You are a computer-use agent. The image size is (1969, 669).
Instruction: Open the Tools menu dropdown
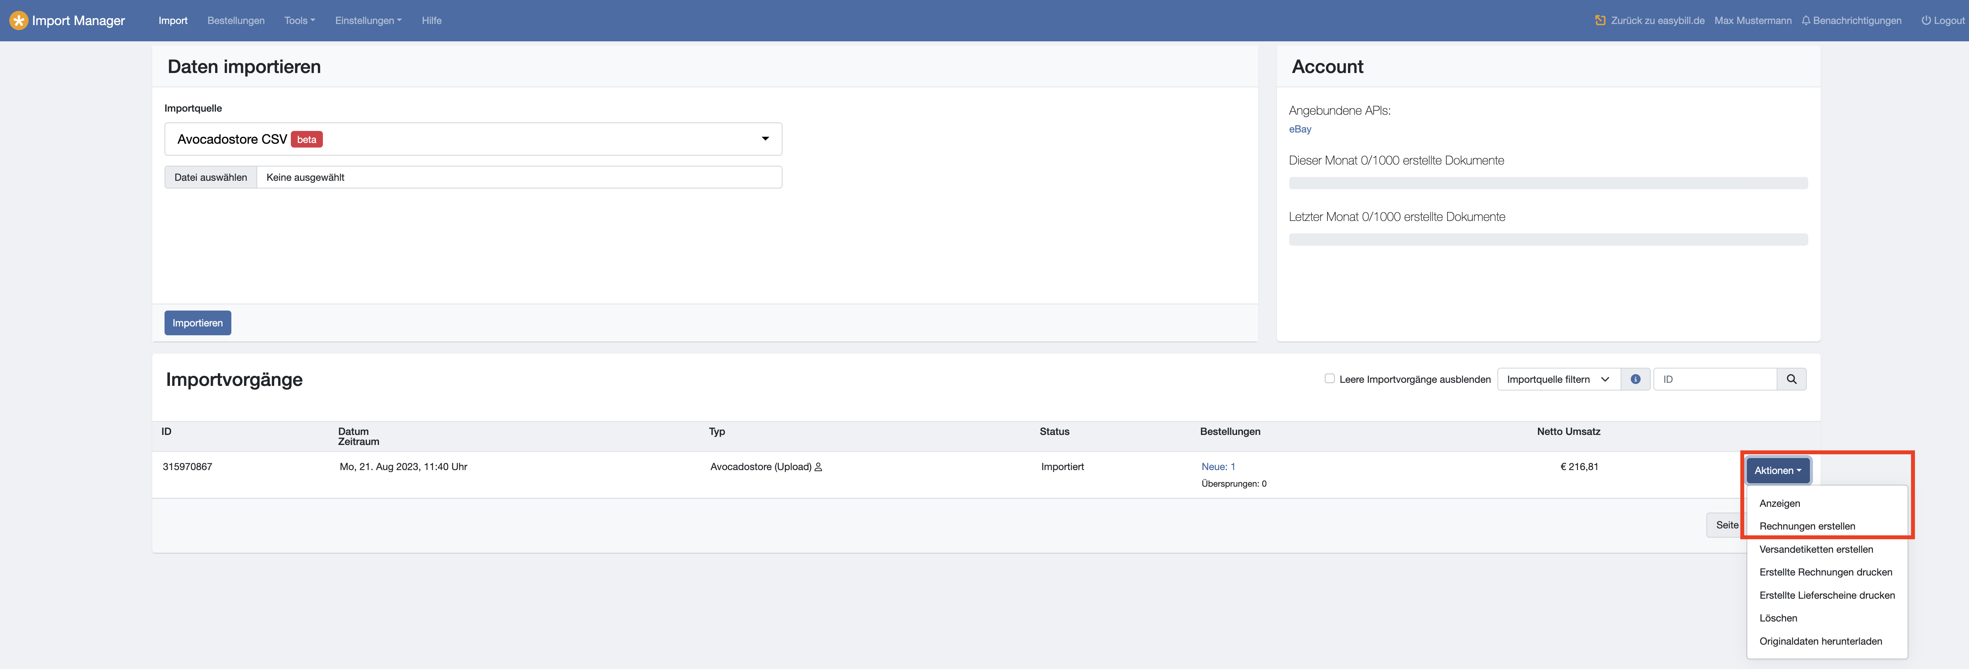[x=300, y=20]
